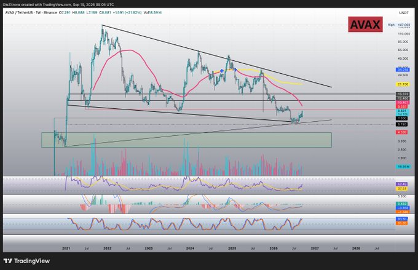Click the Vol 18.59M header value

click(x=152, y=12)
